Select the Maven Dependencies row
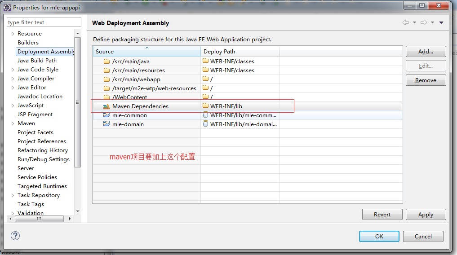Screen dimensions: 457x255 (x=247, y=106)
